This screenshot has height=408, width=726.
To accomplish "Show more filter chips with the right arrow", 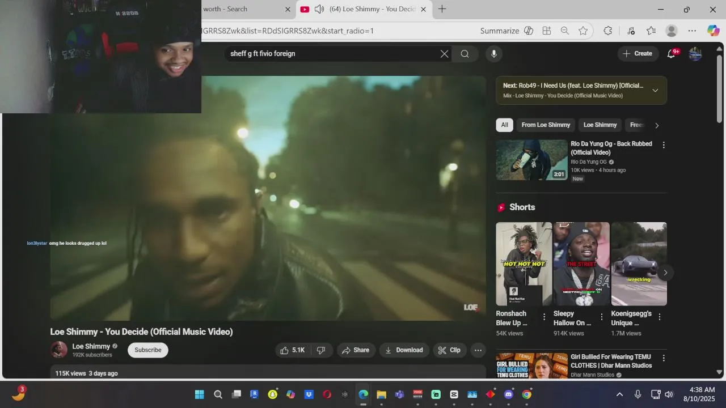I will (657, 125).
